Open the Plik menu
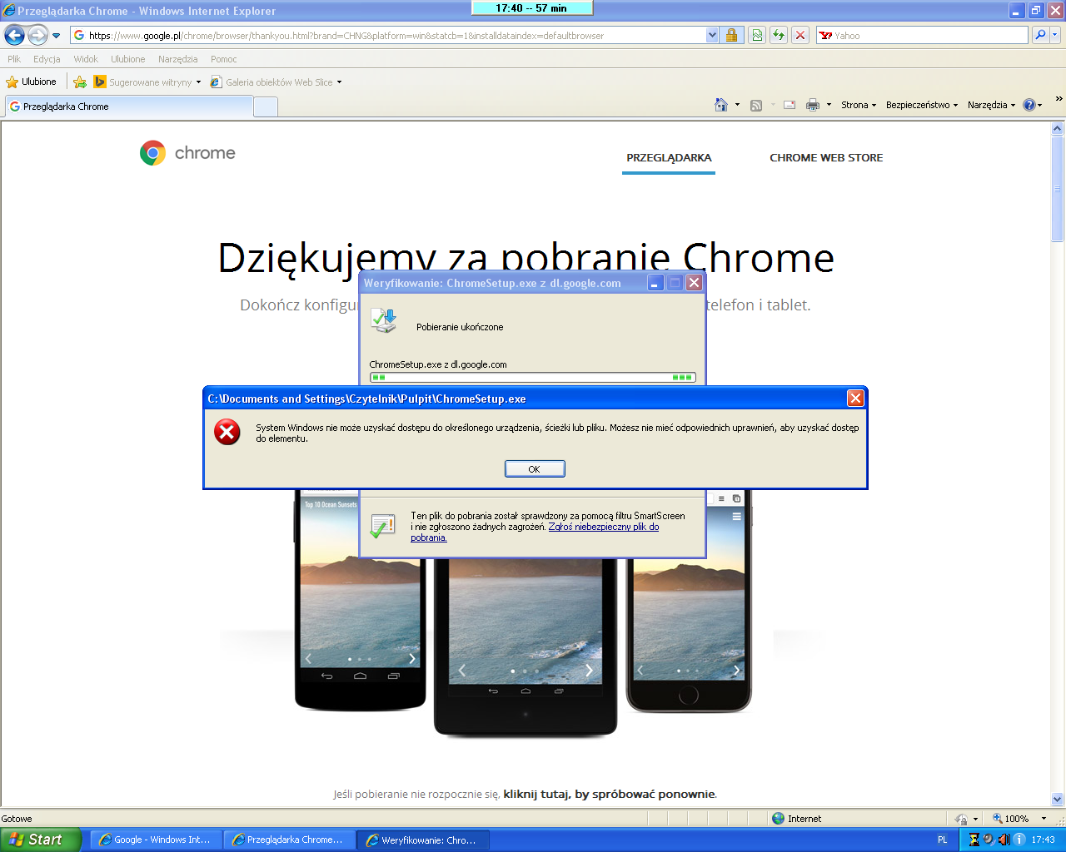The height and width of the screenshot is (852, 1066). 14,59
